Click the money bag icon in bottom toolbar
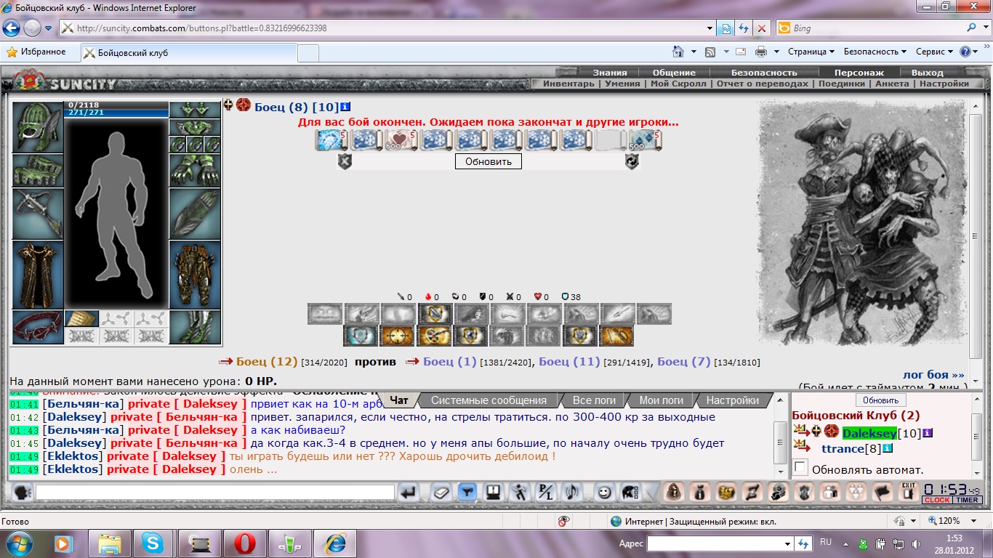The height and width of the screenshot is (558, 993). pos(699,492)
